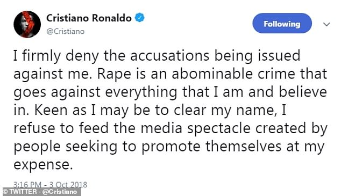Click the word "everything" in the tweet
341x196 pixels.
141,92
